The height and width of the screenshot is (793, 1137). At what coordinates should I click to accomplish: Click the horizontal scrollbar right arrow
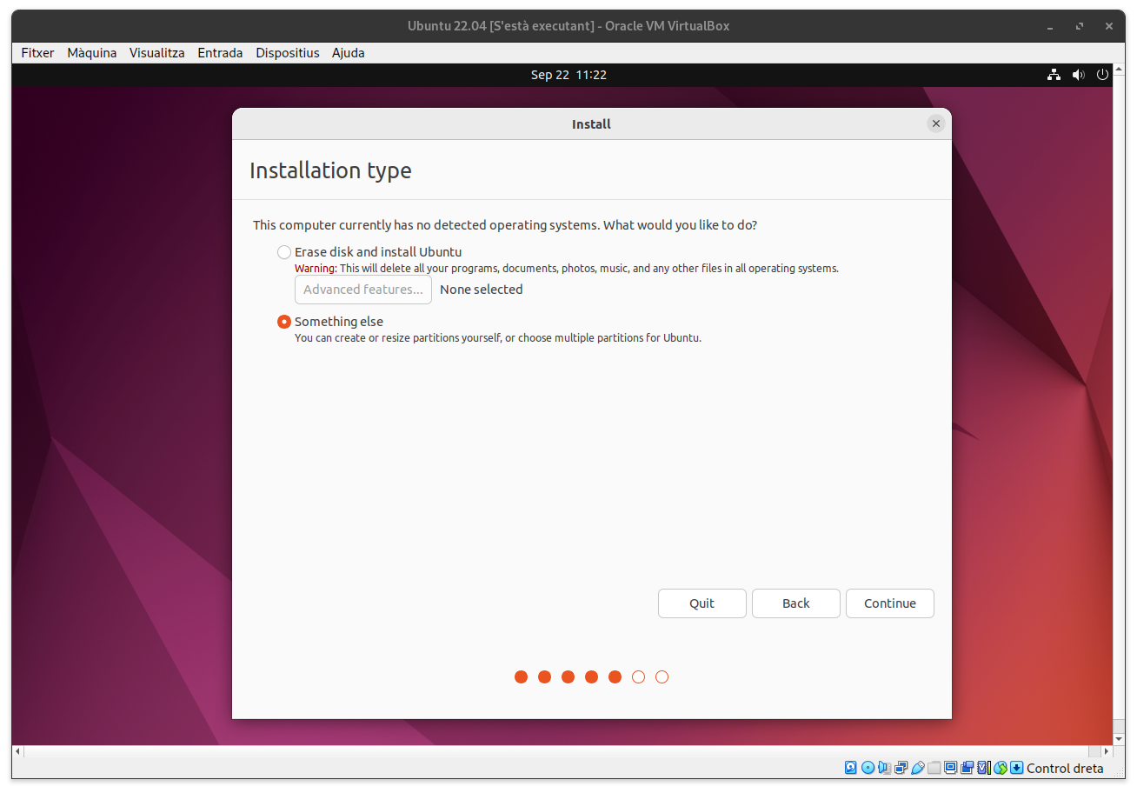point(1107,750)
